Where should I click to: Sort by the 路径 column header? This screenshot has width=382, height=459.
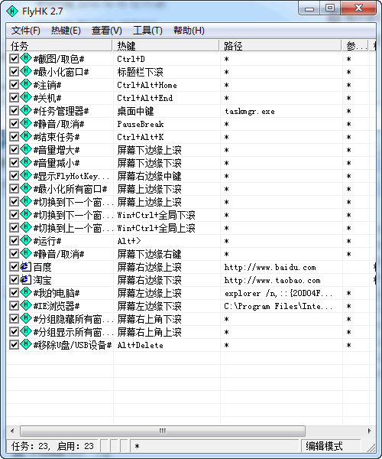point(280,46)
